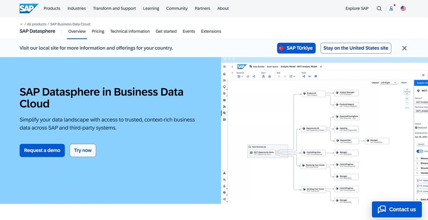Screen dimensions: 428x220
Task: Switch to the Get started tab
Action: pos(166,31)
